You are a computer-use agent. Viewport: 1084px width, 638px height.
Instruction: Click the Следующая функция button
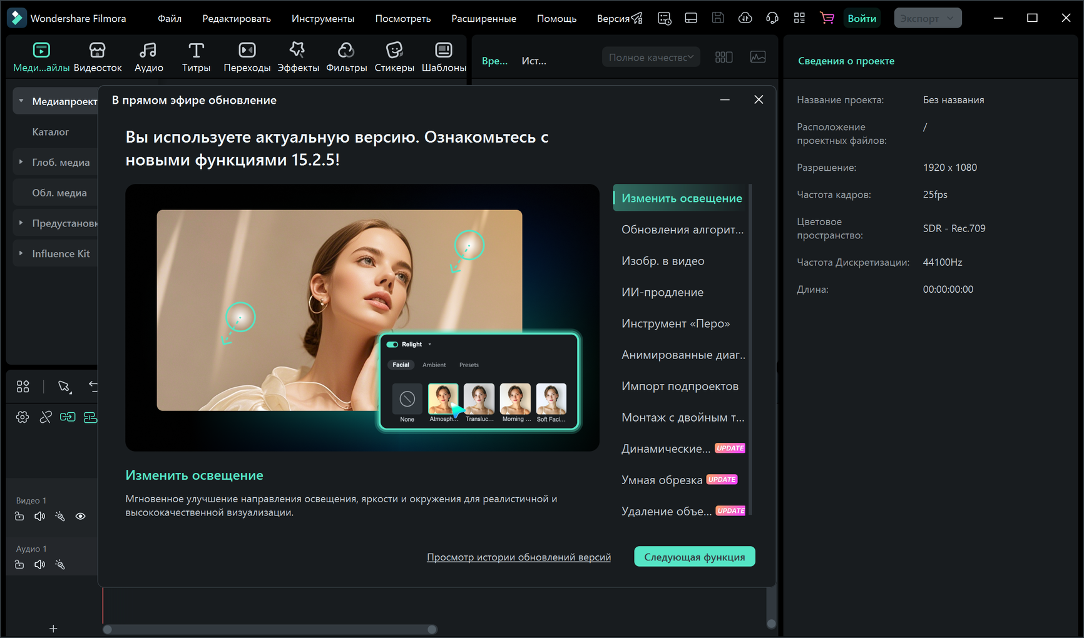pyautogui.click(x=694, y=557)
